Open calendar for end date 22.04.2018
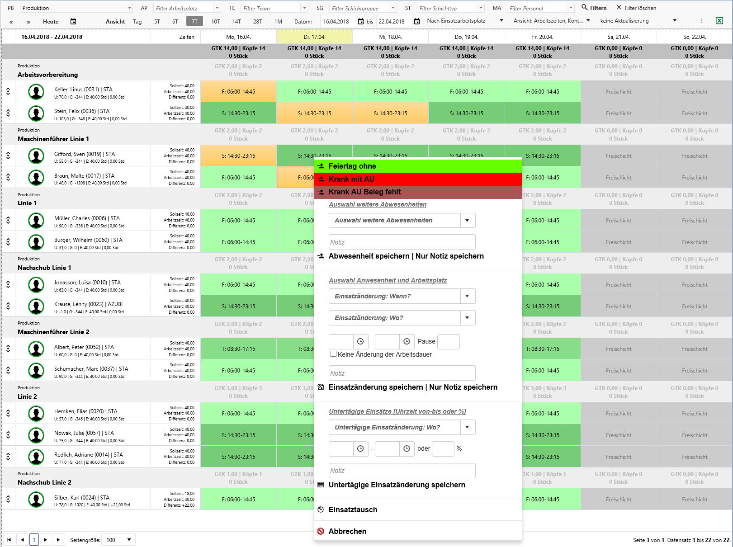Image resolution: width=733 pixels, height=547 pixels. pos(417,21)
